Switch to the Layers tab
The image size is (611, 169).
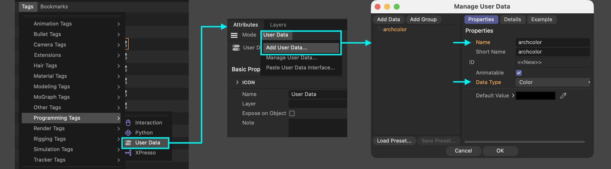pyautogui.click(x=278, y=25)
